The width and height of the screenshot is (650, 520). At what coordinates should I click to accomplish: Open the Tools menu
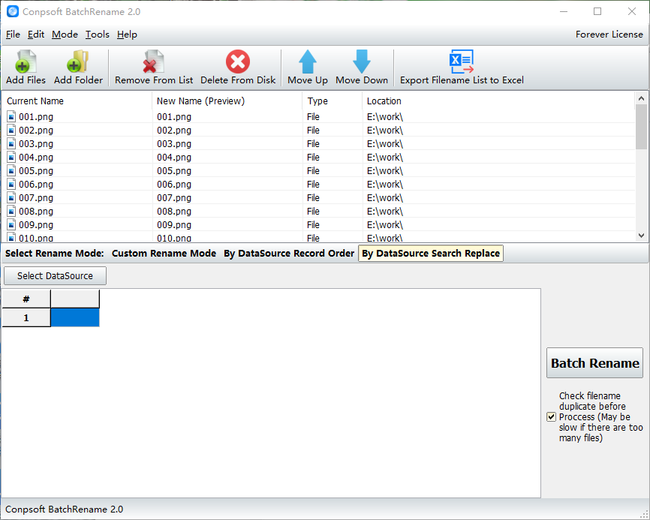(98, 35)
